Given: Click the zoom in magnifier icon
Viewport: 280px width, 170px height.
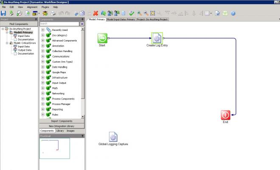Looking at the screenshot, I should 140,13.
